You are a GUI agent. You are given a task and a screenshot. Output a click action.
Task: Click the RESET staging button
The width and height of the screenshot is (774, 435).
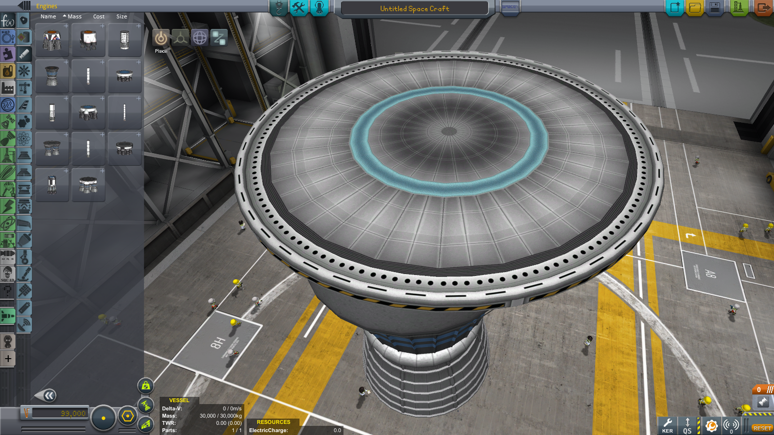(762, 428)
